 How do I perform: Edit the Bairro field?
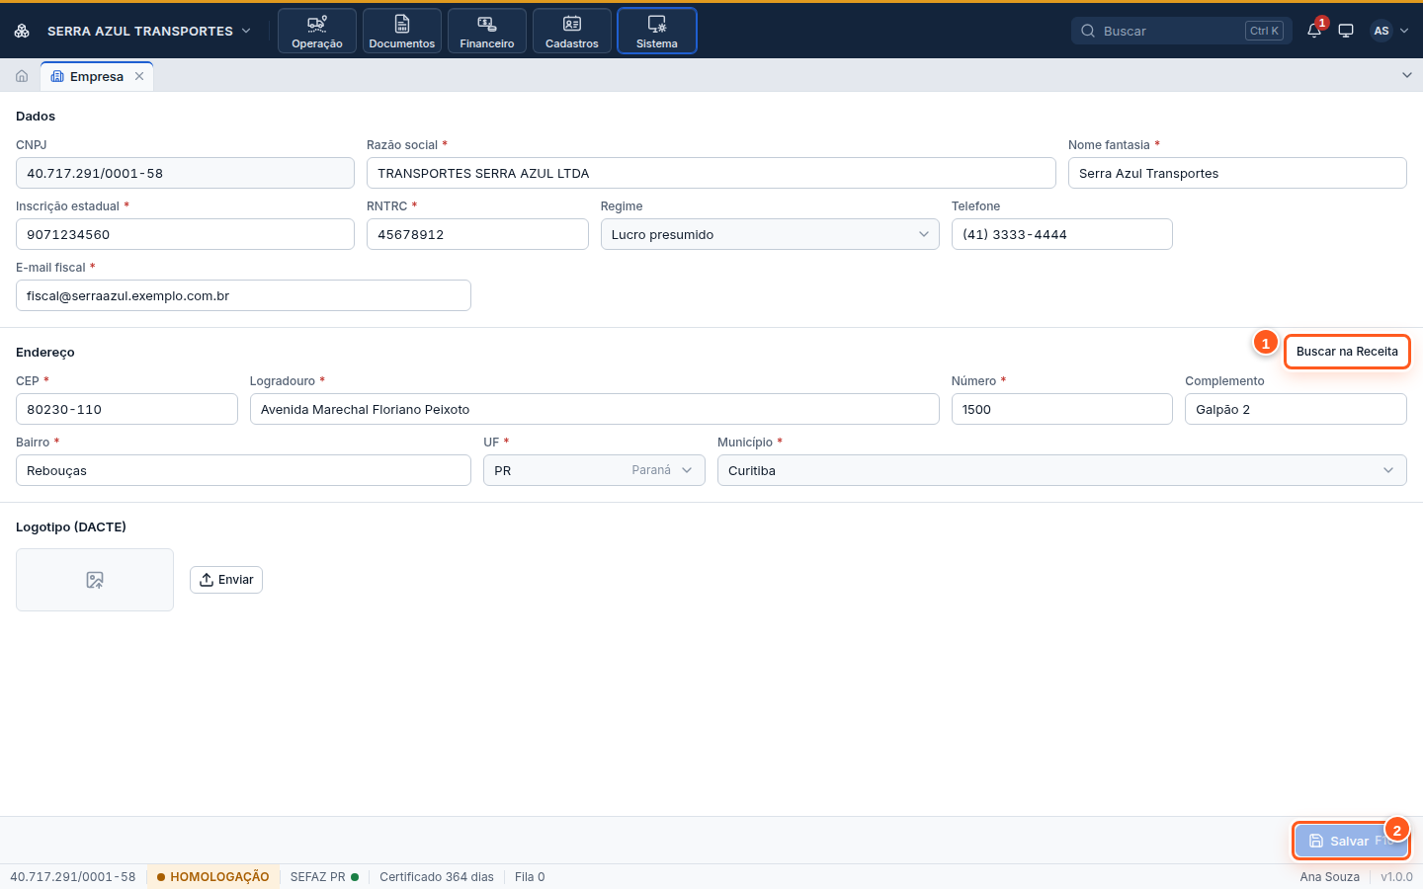(243, 470)
